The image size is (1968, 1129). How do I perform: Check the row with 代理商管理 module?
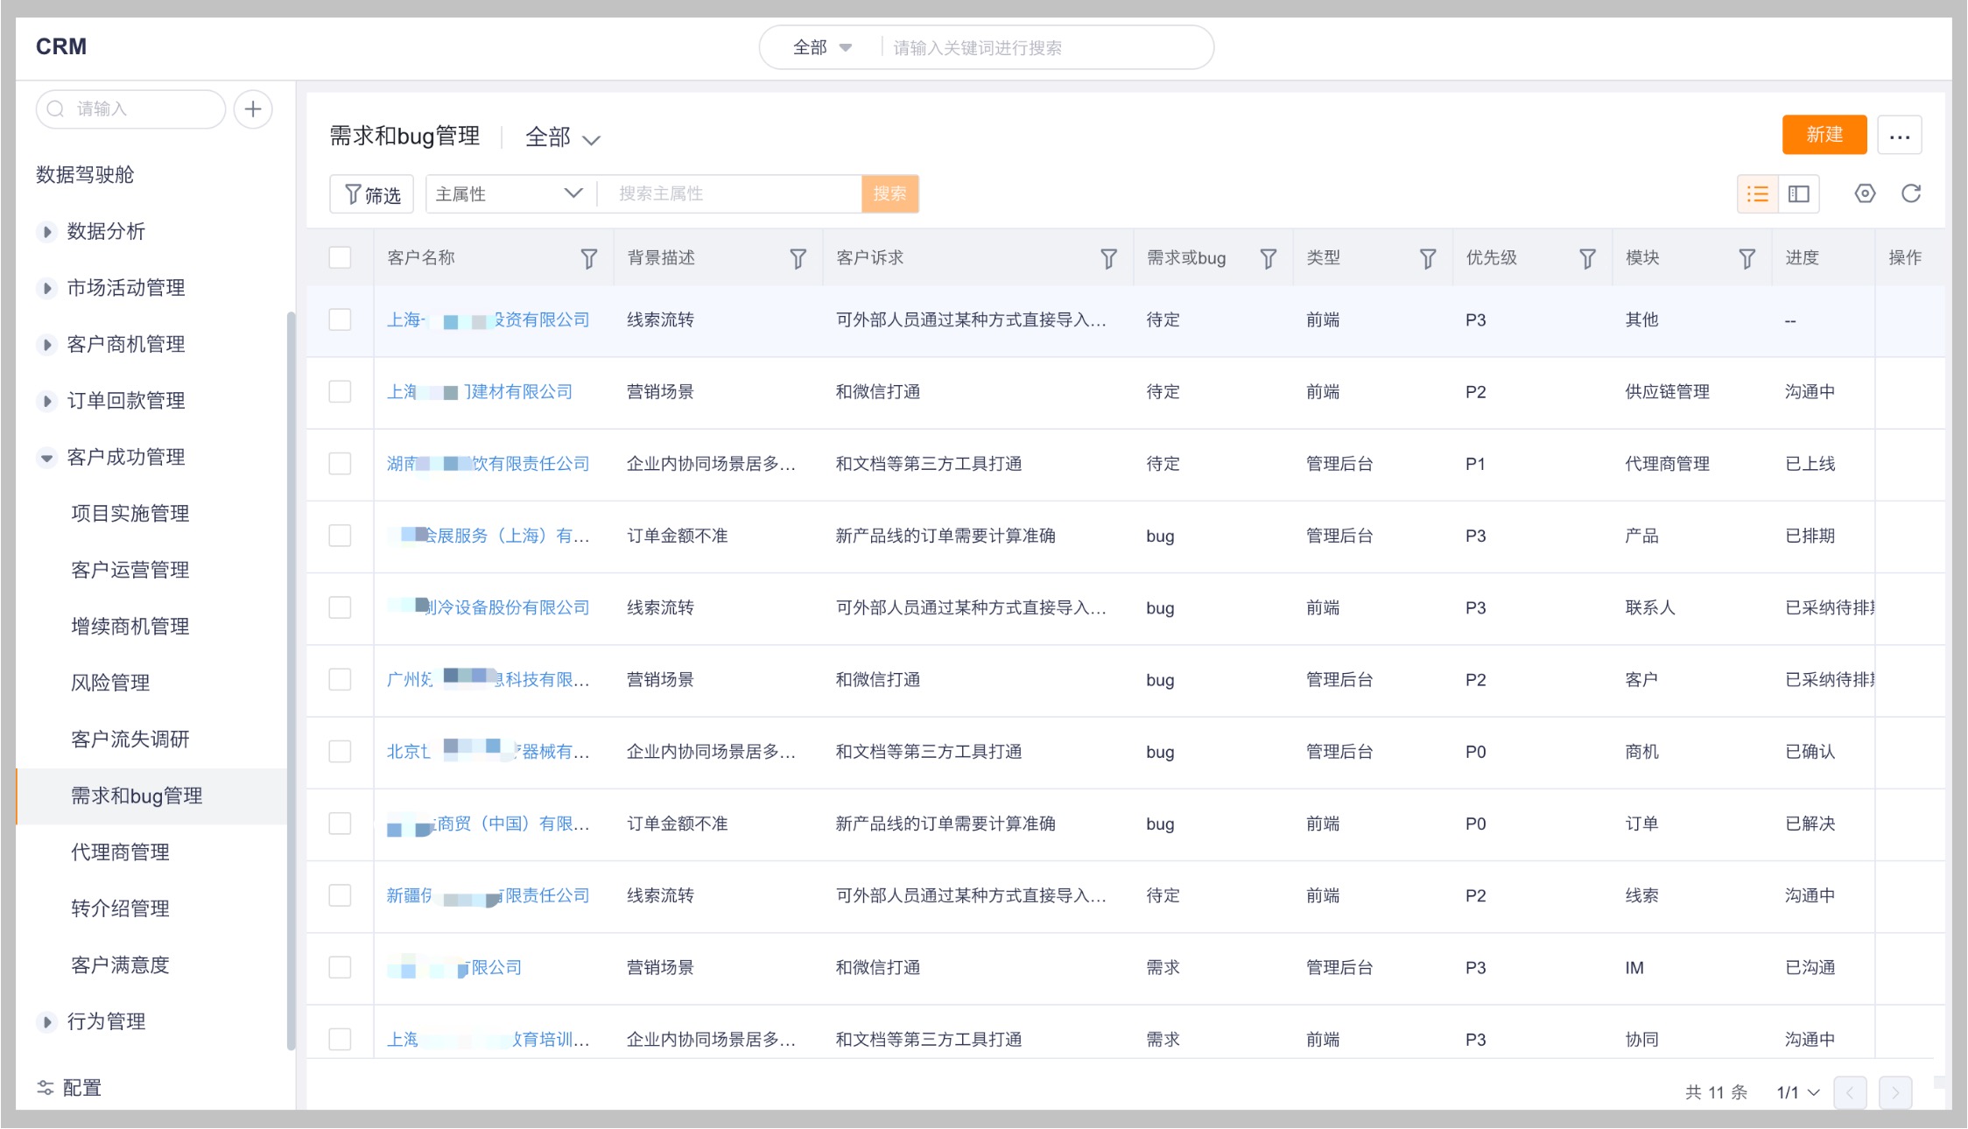[340, 463]
